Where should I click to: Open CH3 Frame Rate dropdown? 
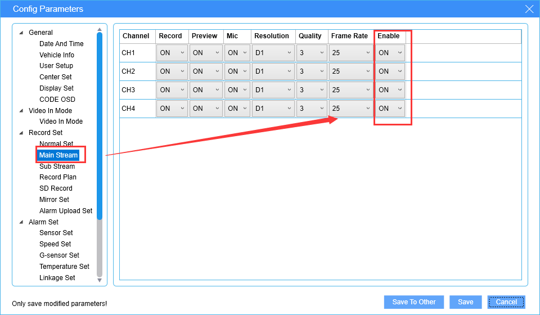(351, 90)
